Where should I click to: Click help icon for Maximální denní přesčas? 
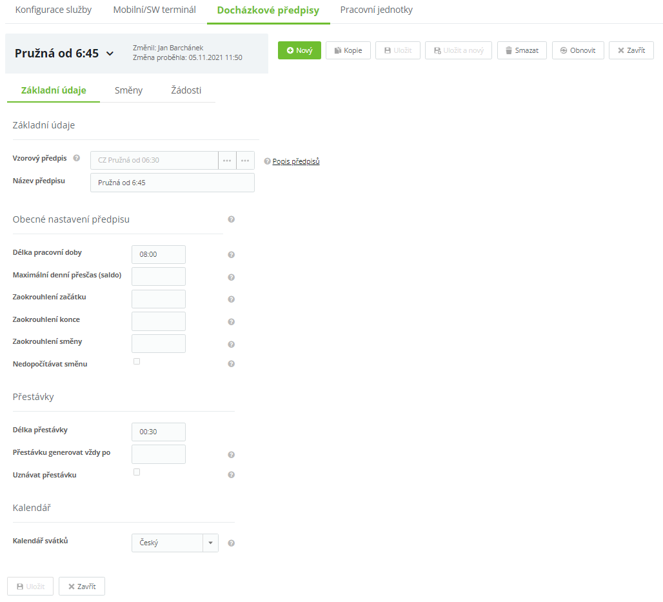(232, 277)
